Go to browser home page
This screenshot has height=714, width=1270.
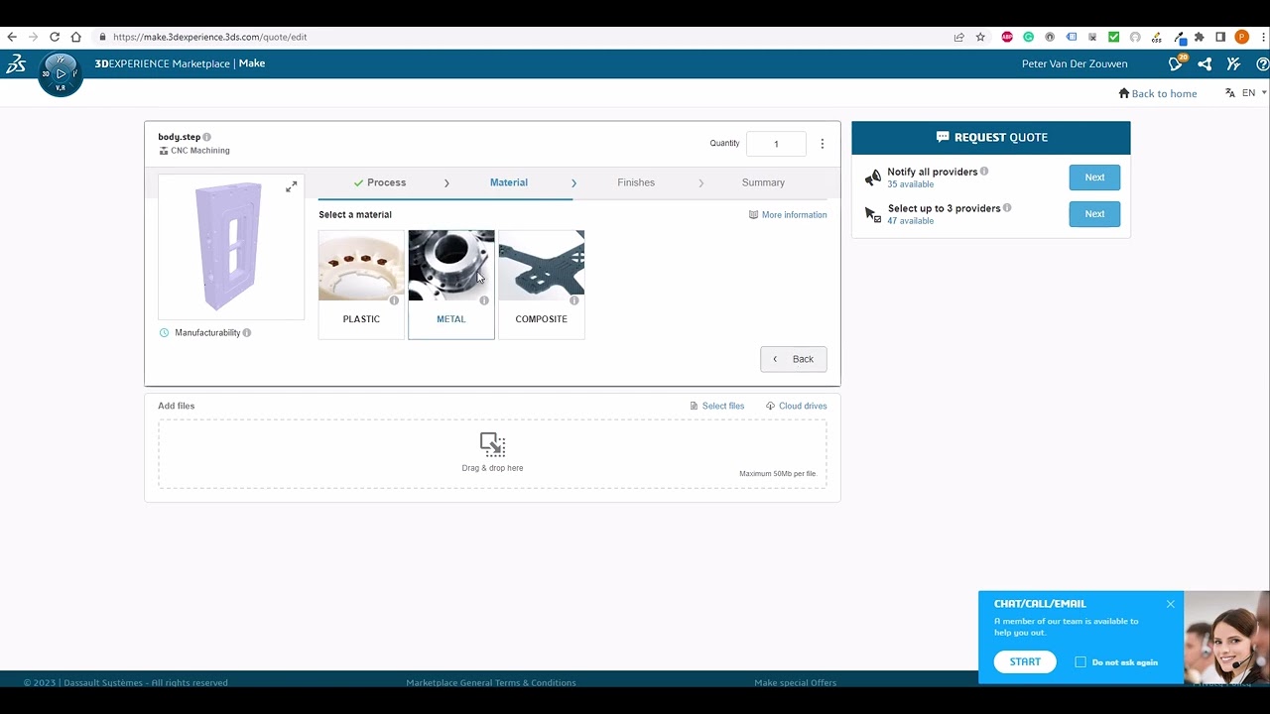pos(76,37)
